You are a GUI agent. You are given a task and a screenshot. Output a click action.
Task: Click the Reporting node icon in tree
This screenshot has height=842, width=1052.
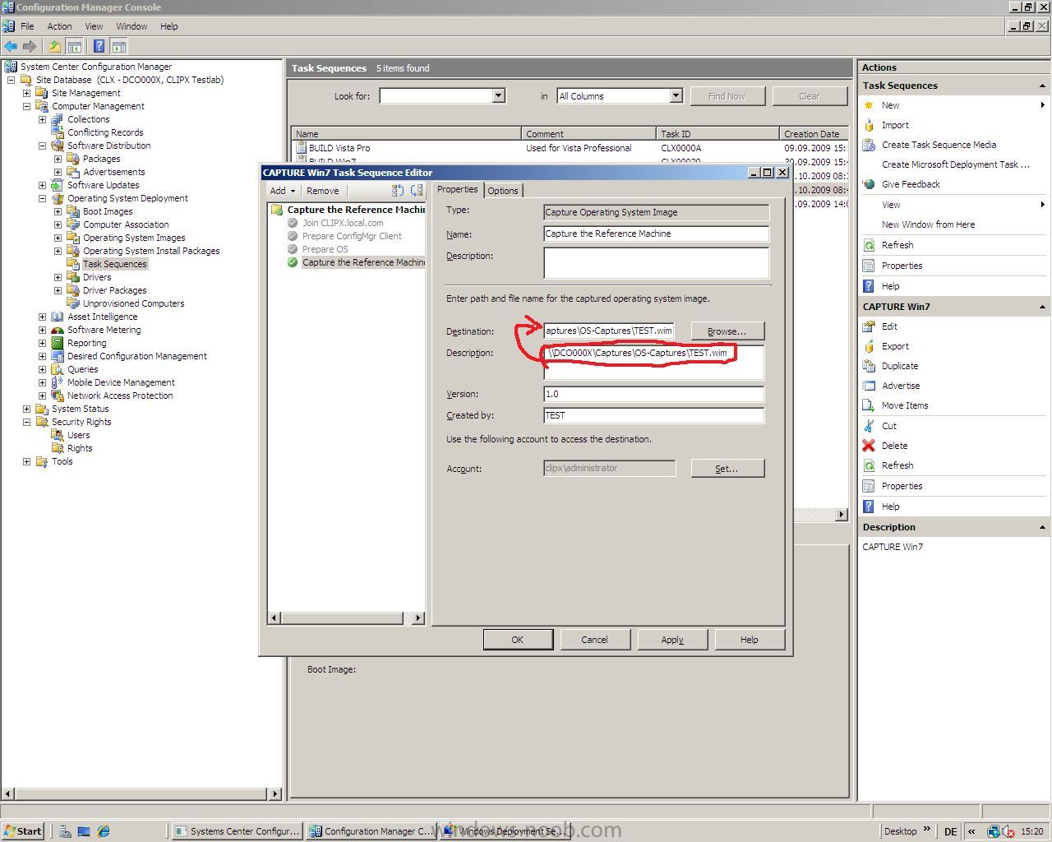coord(57,343)
